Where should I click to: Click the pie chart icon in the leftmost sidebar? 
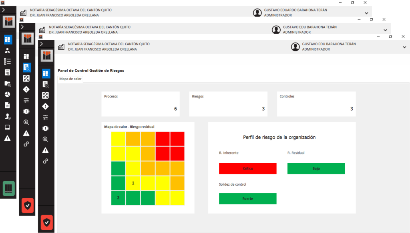click(8, 94)
